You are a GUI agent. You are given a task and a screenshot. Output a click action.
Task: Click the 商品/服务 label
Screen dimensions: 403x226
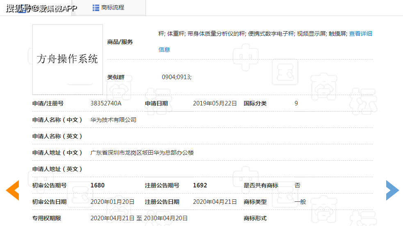pyautogui.click(x=120, y=42)
